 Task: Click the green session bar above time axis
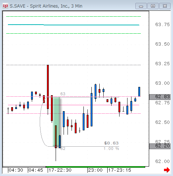click(x=95, y=167)
